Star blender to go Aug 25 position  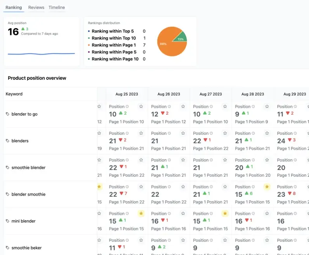click(x=141, y=107)
